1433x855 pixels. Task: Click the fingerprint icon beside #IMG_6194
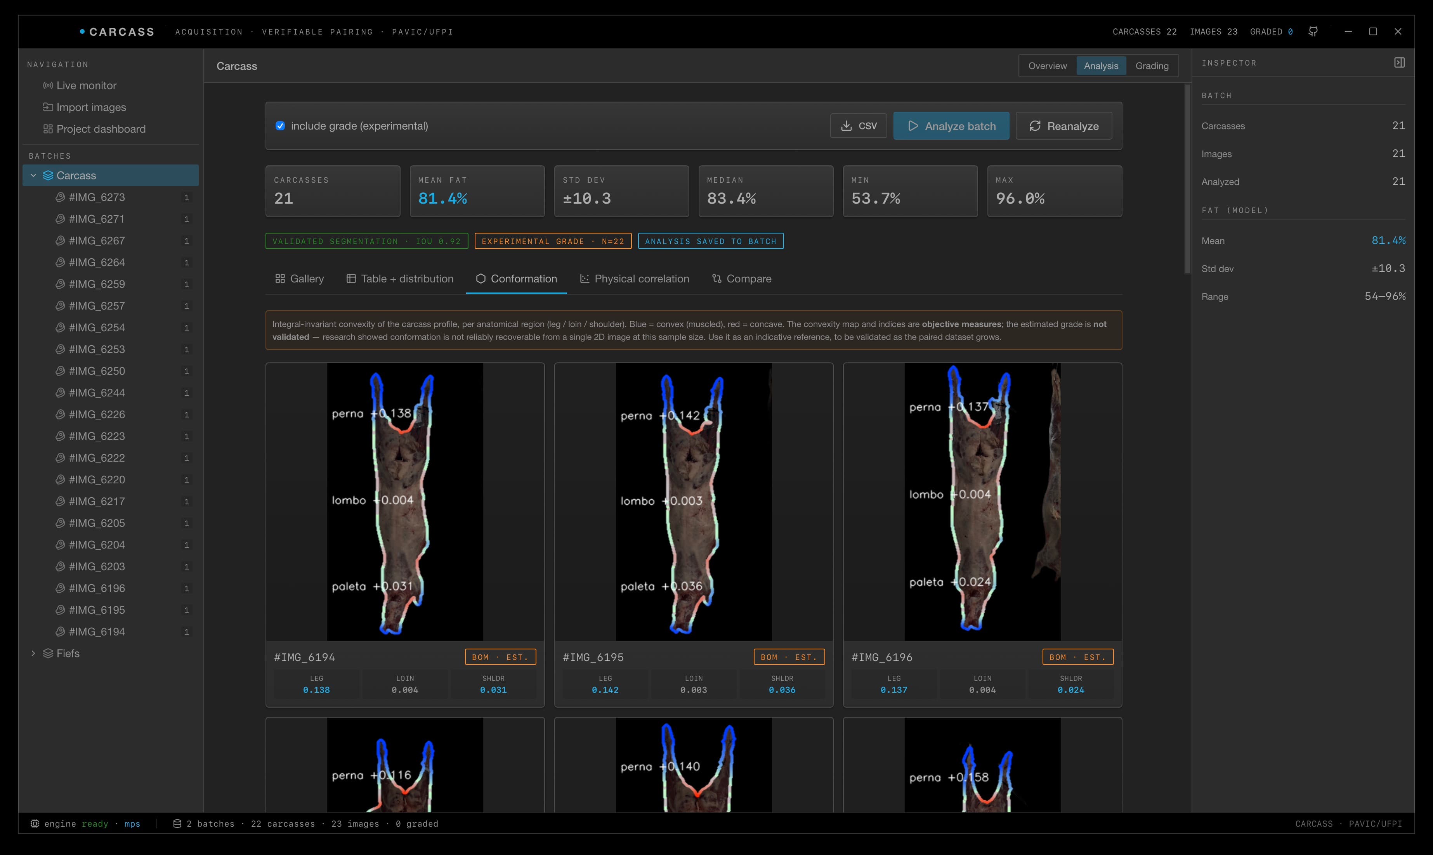60,632
